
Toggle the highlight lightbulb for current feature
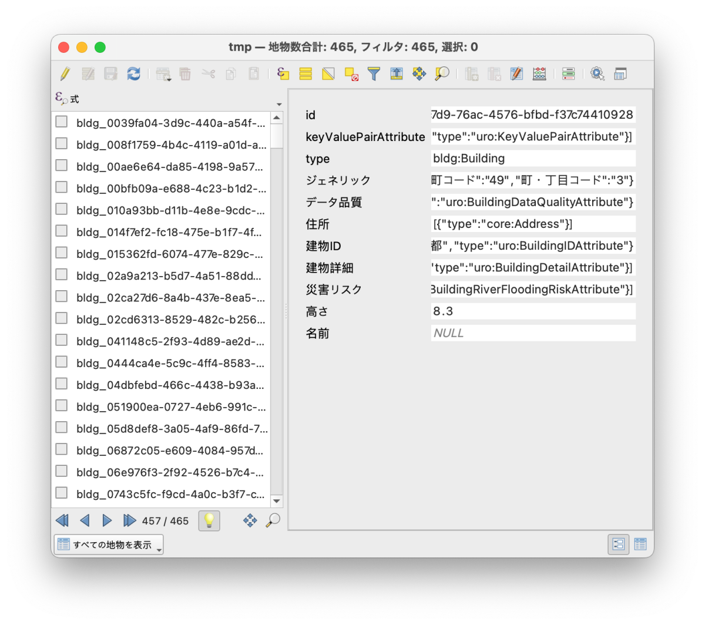210,520
